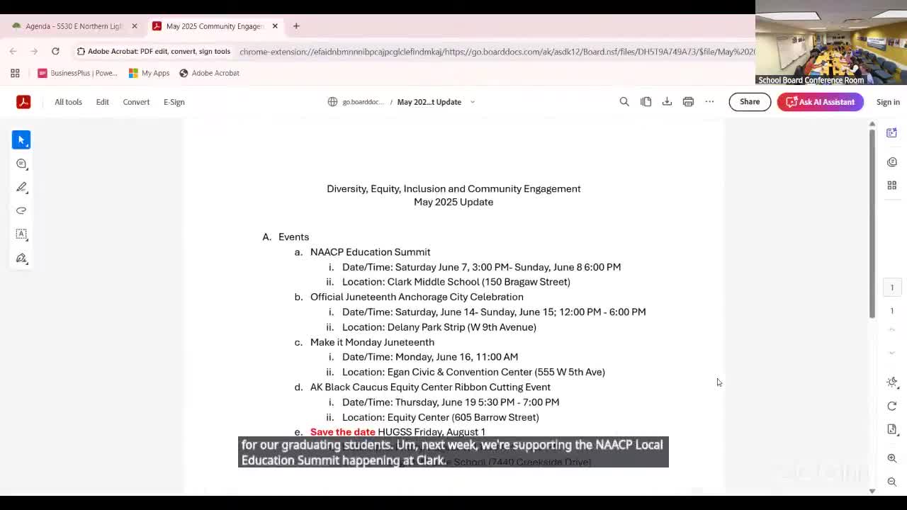Viewport: 907px width, 510px height.
Task: Toggle the dark mode display icon
Action: click(x=891, y=382)
